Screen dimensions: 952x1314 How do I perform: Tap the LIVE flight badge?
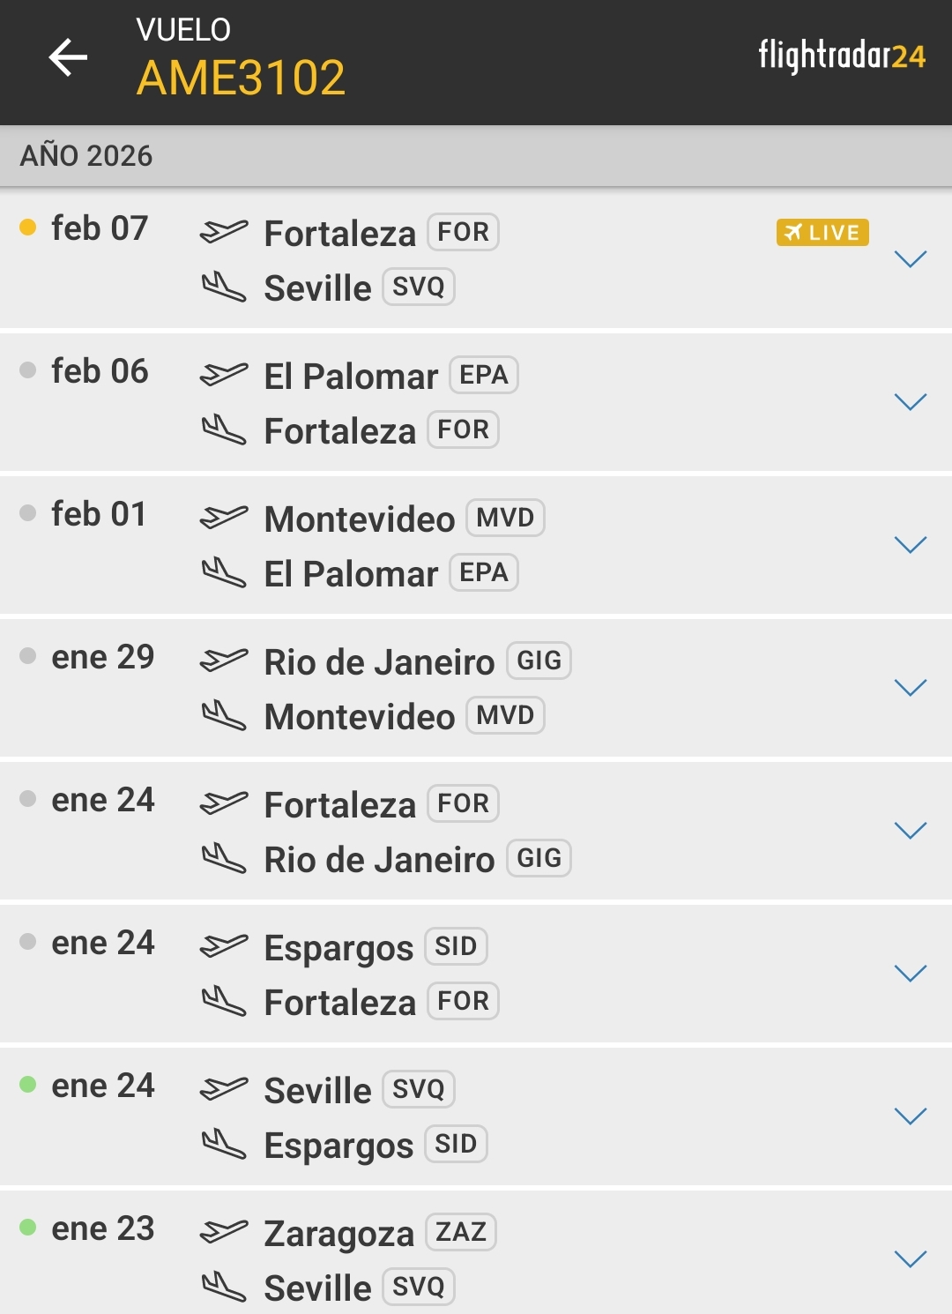coord(822,232)
